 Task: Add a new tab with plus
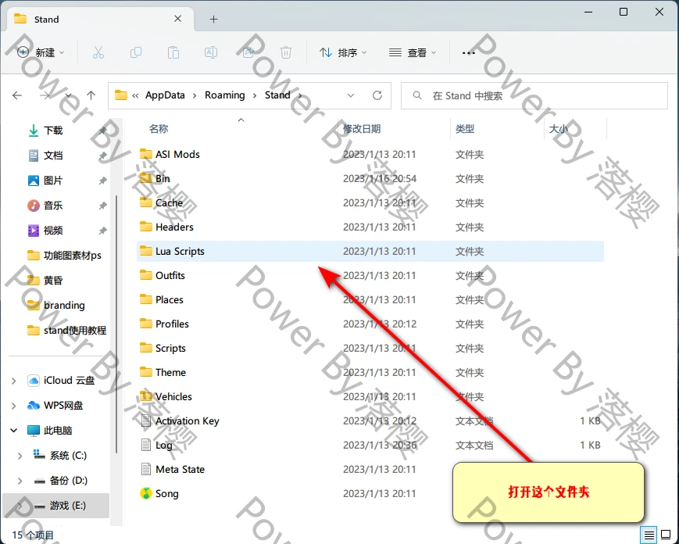tap(213, 19)
